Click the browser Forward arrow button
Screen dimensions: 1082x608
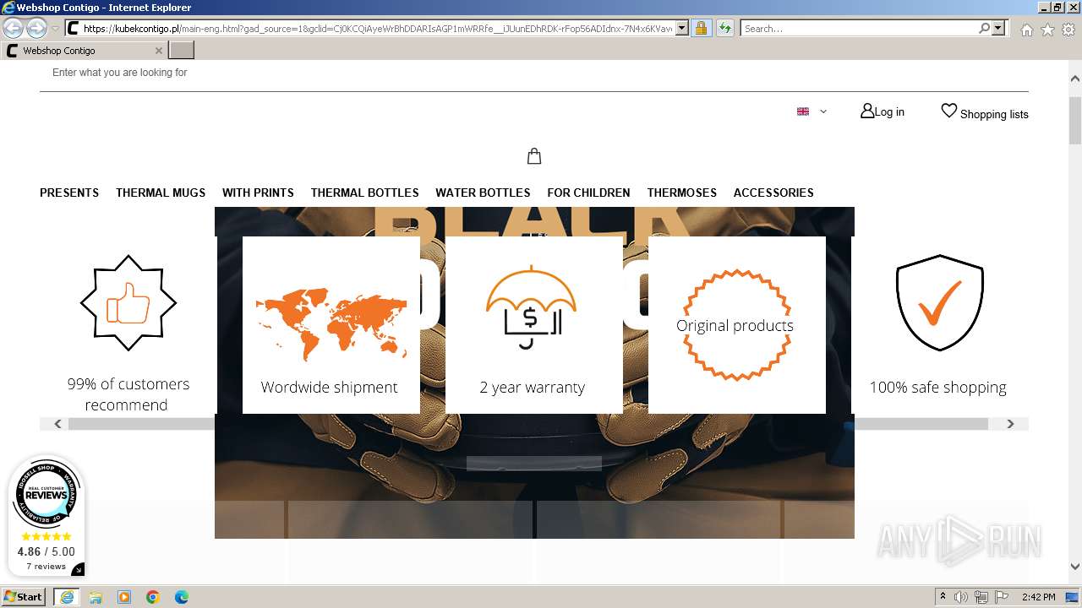click(36, 29)
